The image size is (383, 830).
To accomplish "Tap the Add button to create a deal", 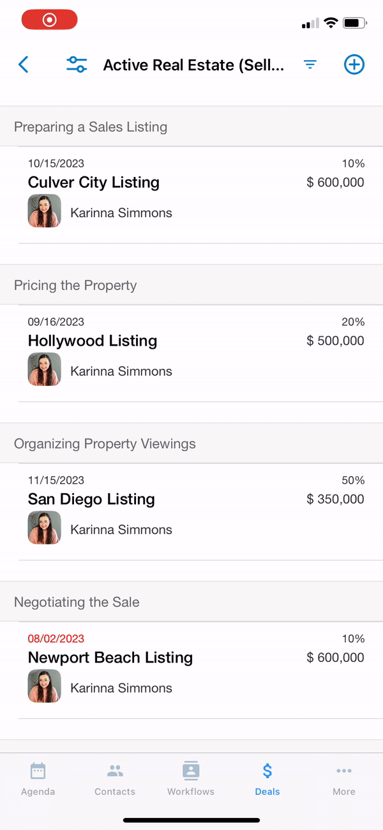I will [354, 65].
